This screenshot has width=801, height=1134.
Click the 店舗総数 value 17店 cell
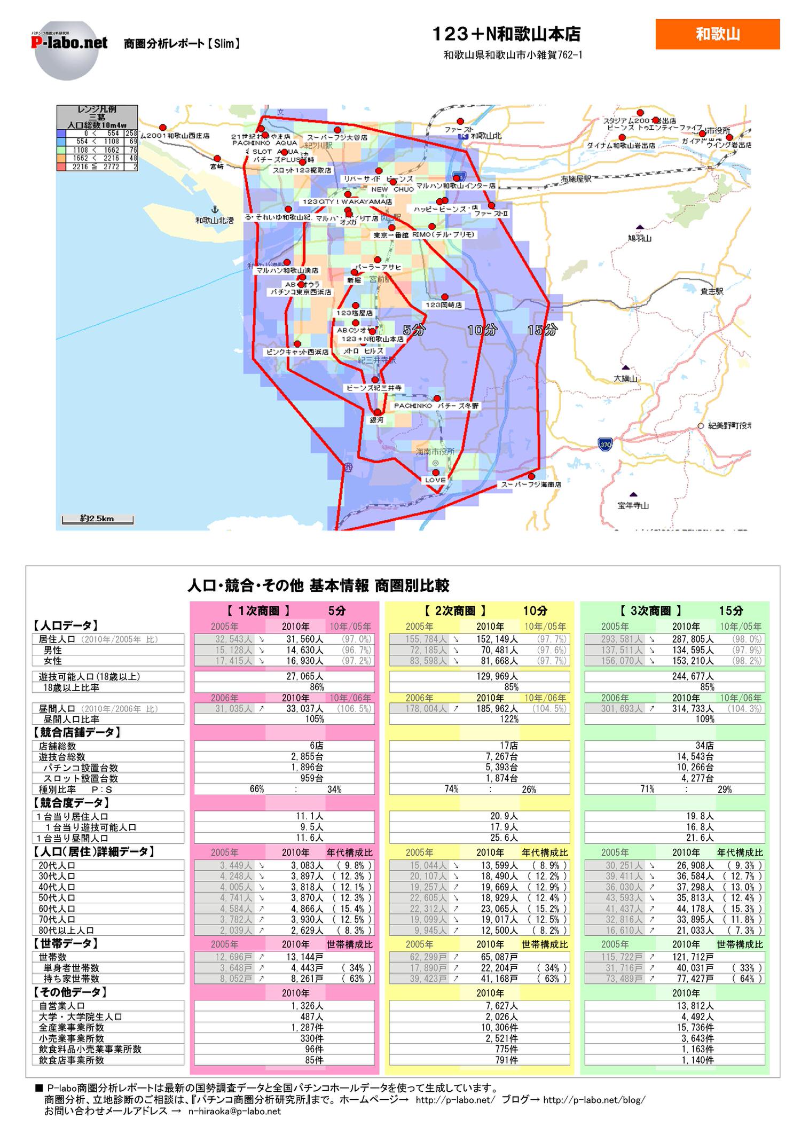click(x=479, y=745)
